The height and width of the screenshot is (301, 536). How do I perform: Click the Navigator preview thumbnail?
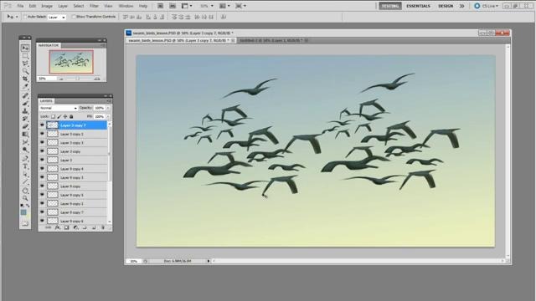pyautogui.click(x=71, y=62)
